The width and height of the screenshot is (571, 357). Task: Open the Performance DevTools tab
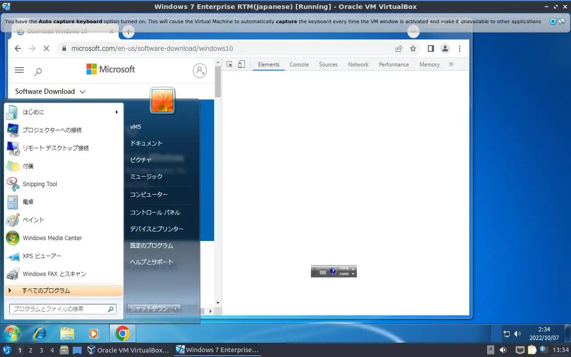pyautogui.click(x=394, y=64)
